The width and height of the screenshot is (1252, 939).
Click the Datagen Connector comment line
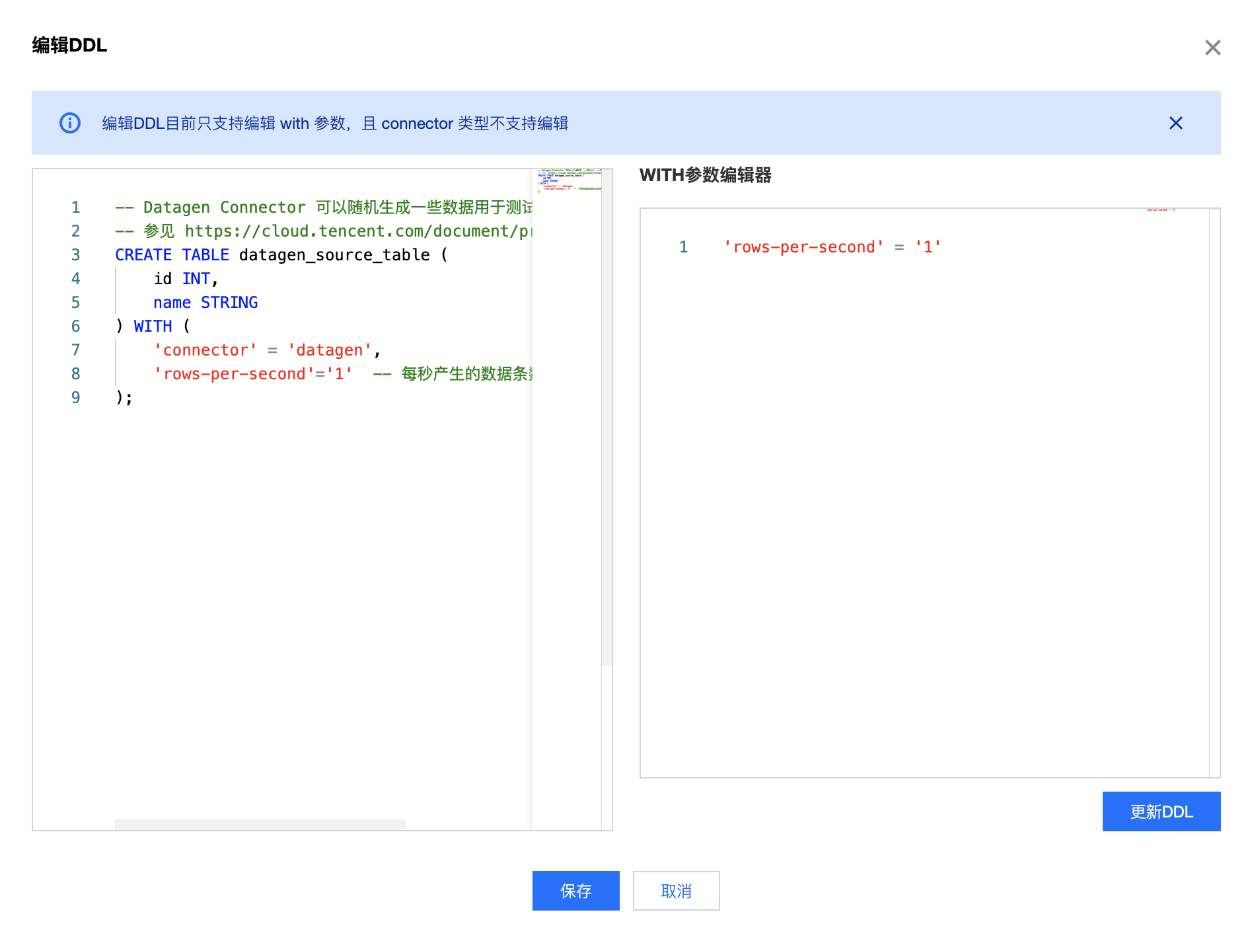pos(323,207)
